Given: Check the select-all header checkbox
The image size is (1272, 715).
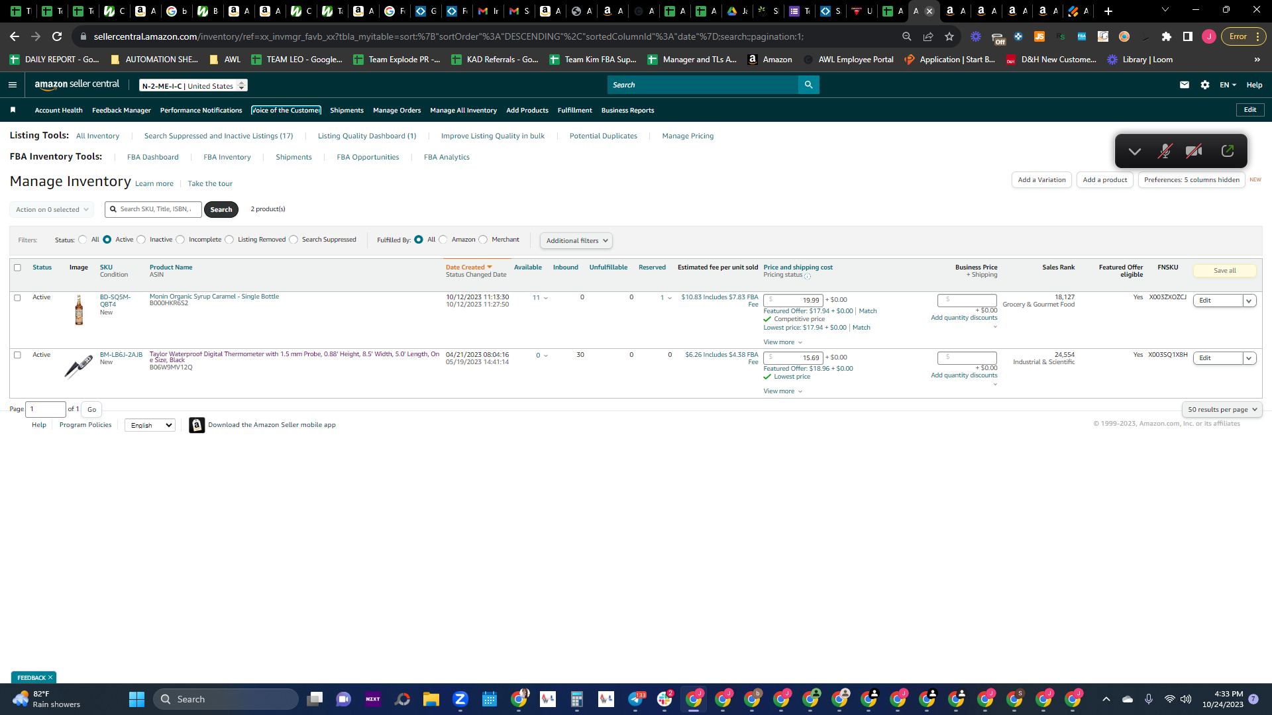Looking at the screenshot, I should click(x=17, y=267).
